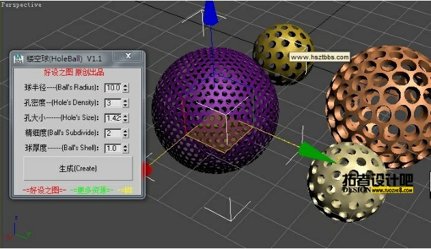Click the Ball's Shell value field
Image resolution: width=431 pixels, height=249 pixels.
(113, 148)
